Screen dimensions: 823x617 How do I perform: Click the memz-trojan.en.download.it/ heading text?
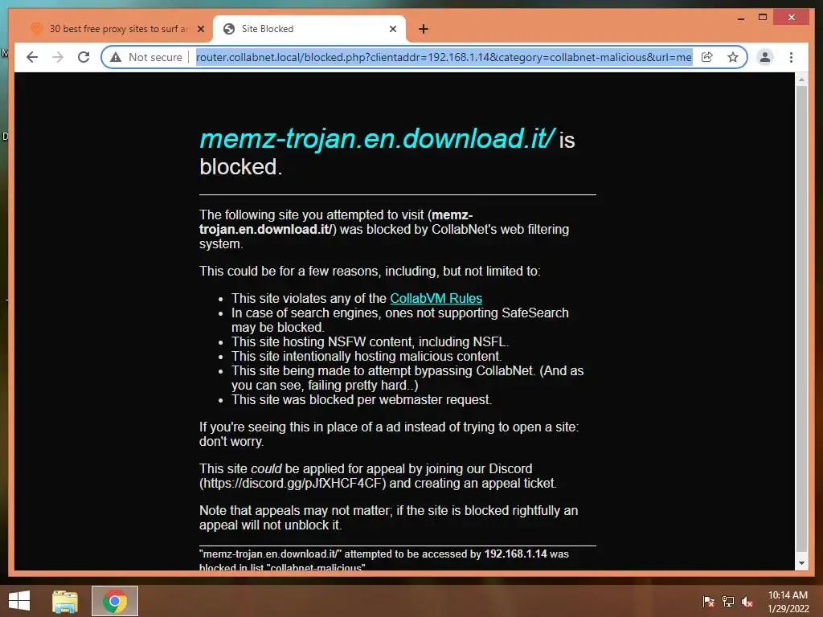[x=377, y=138]
